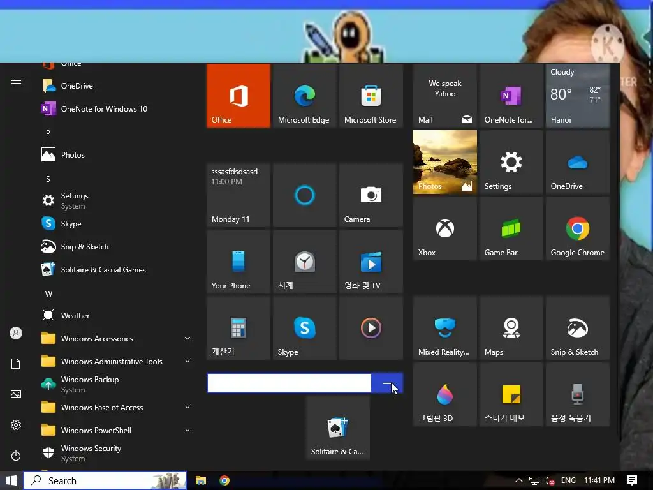The image size is (653, 490).
Task: Open Skype in app list
Action: tap(116, 224)
